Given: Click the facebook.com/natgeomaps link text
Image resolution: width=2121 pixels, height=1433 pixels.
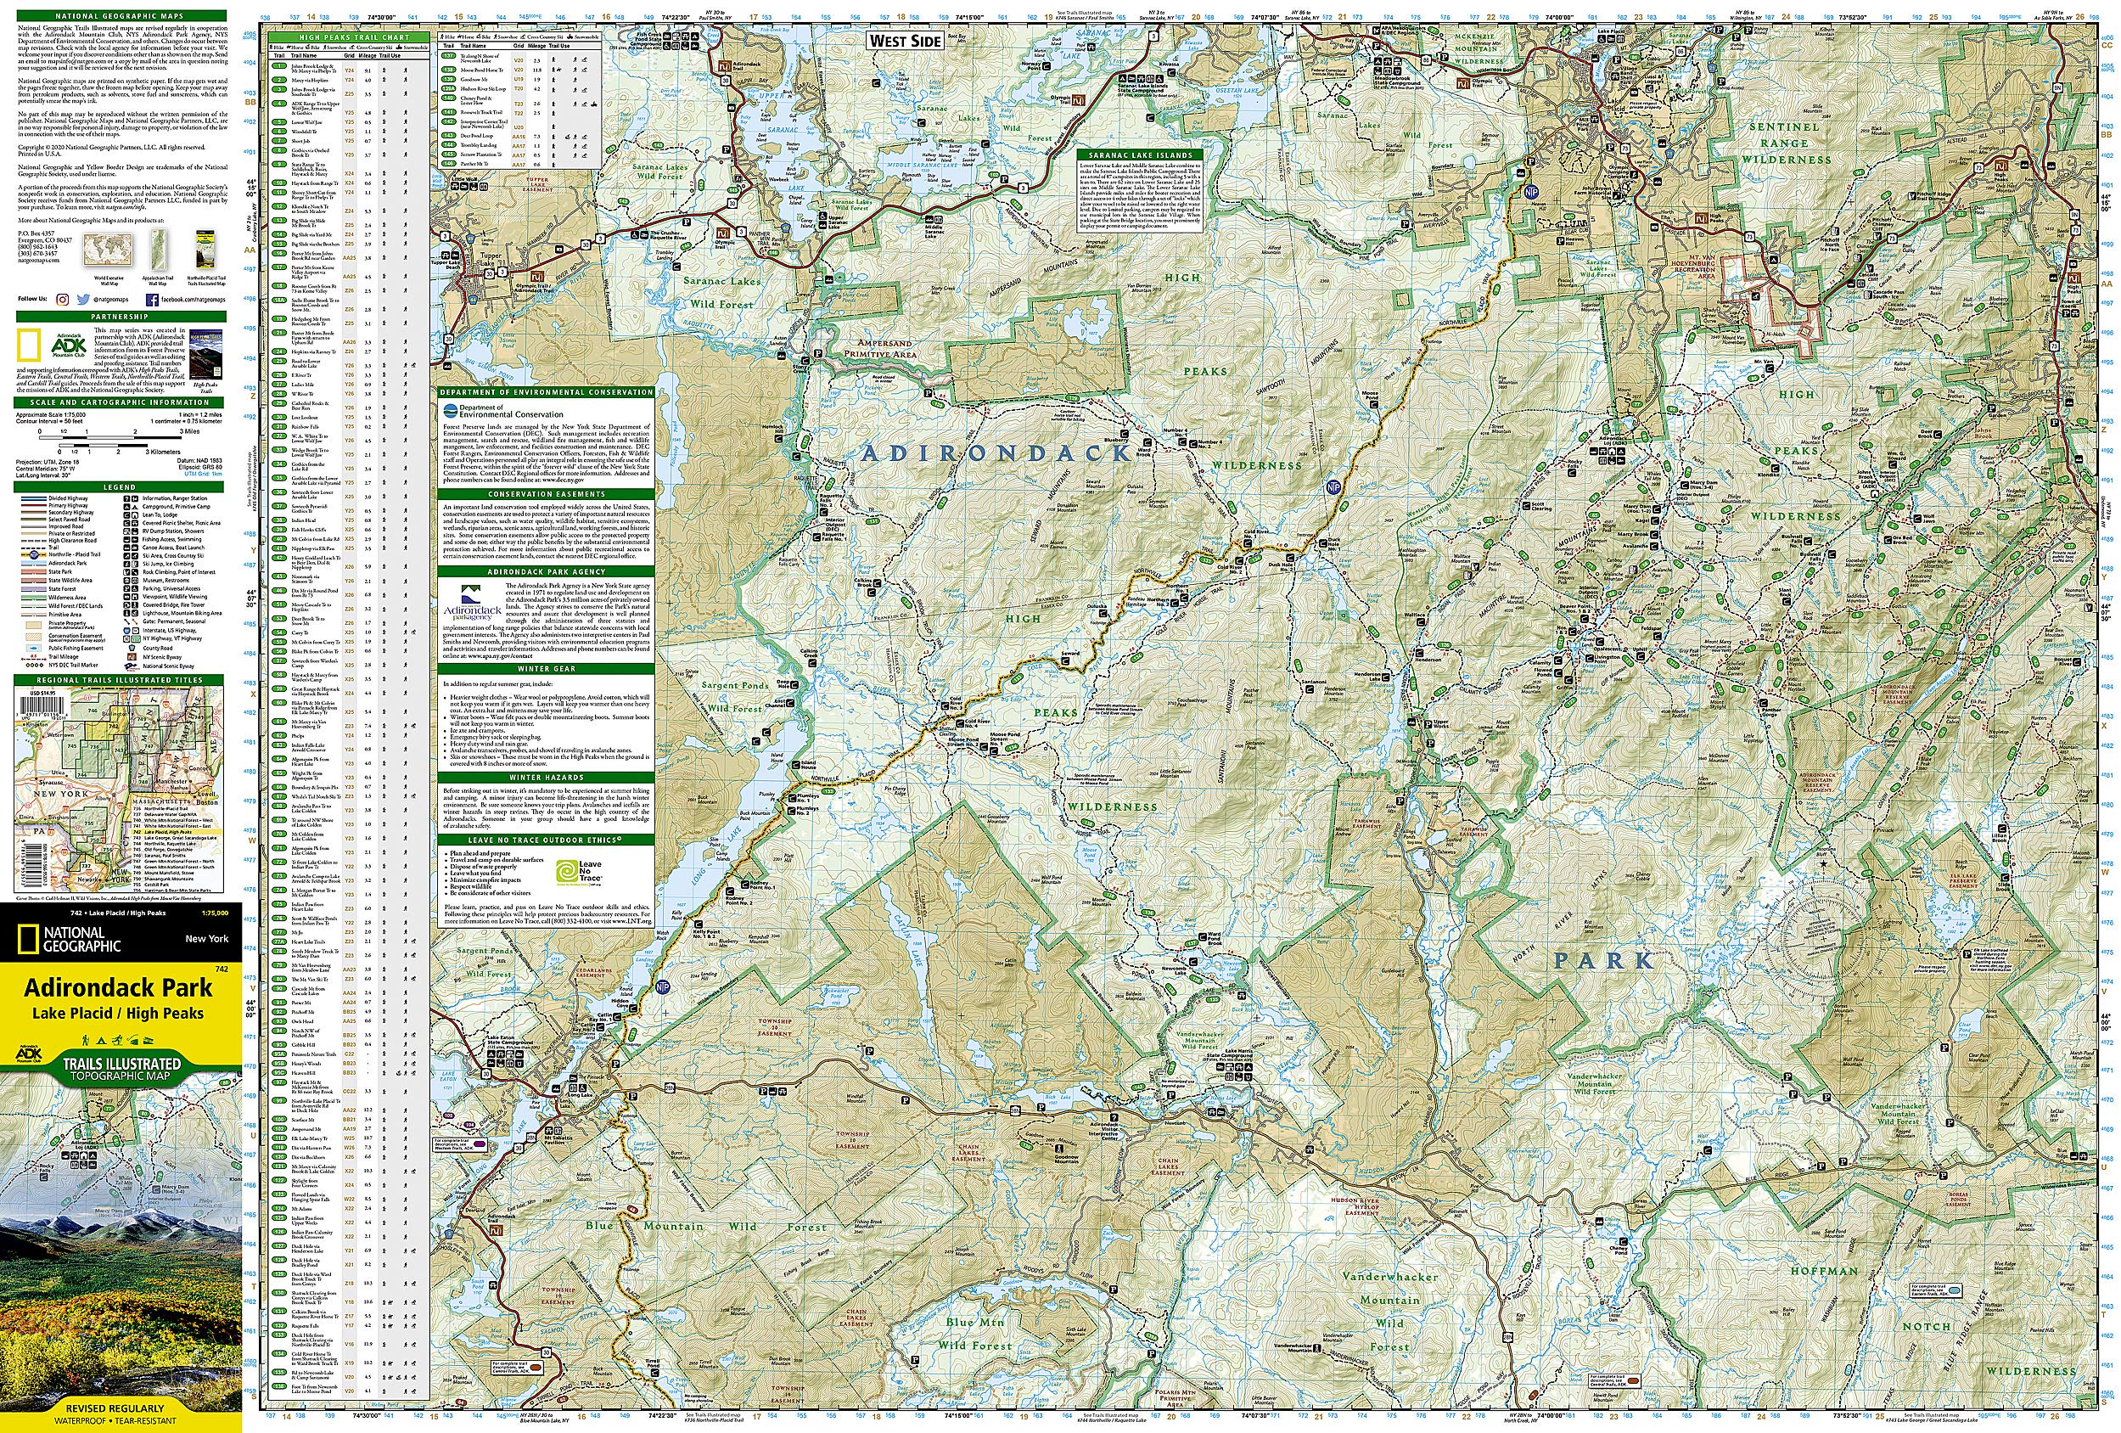Looking at the screenshot, I should 195,300.
